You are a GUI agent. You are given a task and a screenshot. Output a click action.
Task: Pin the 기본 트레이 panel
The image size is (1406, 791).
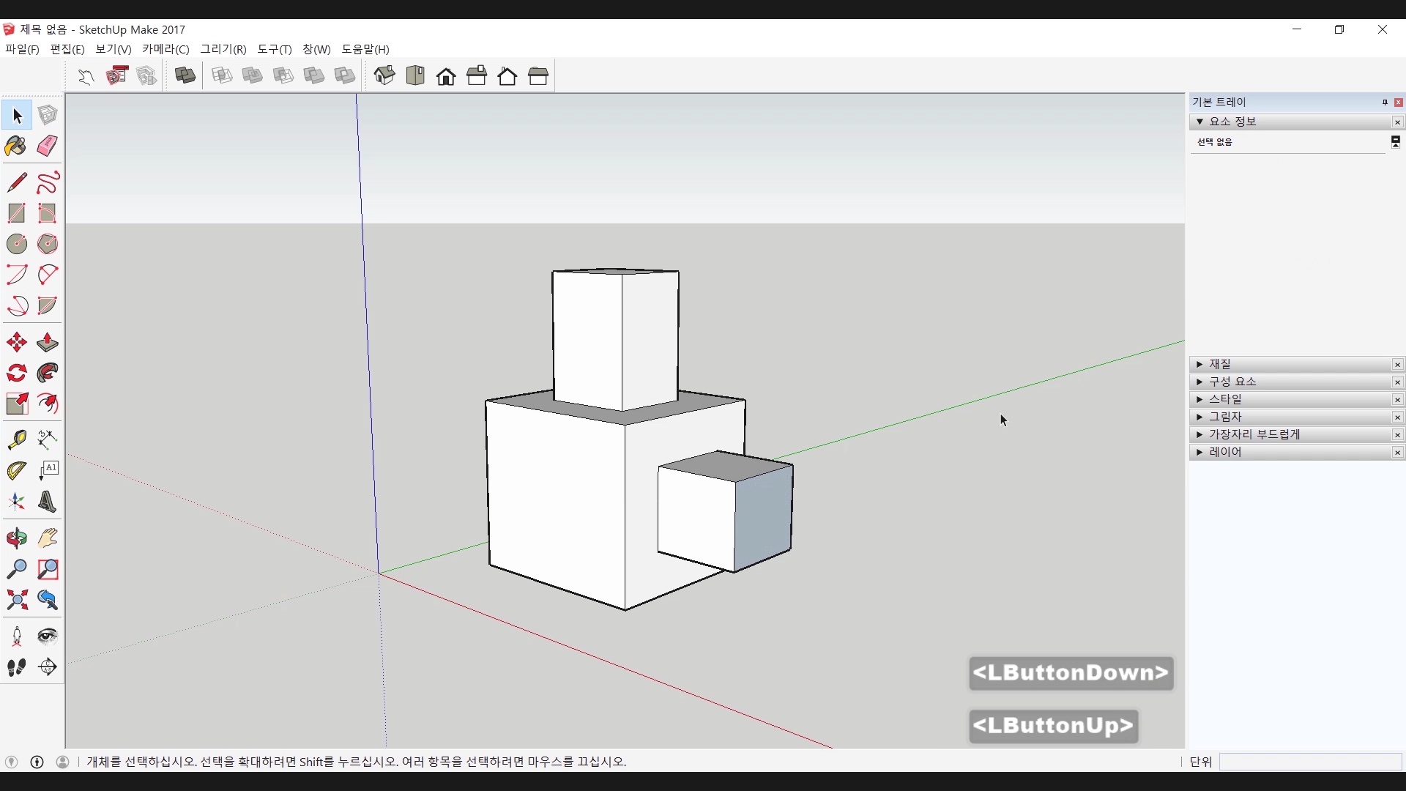coord(1385,103)
